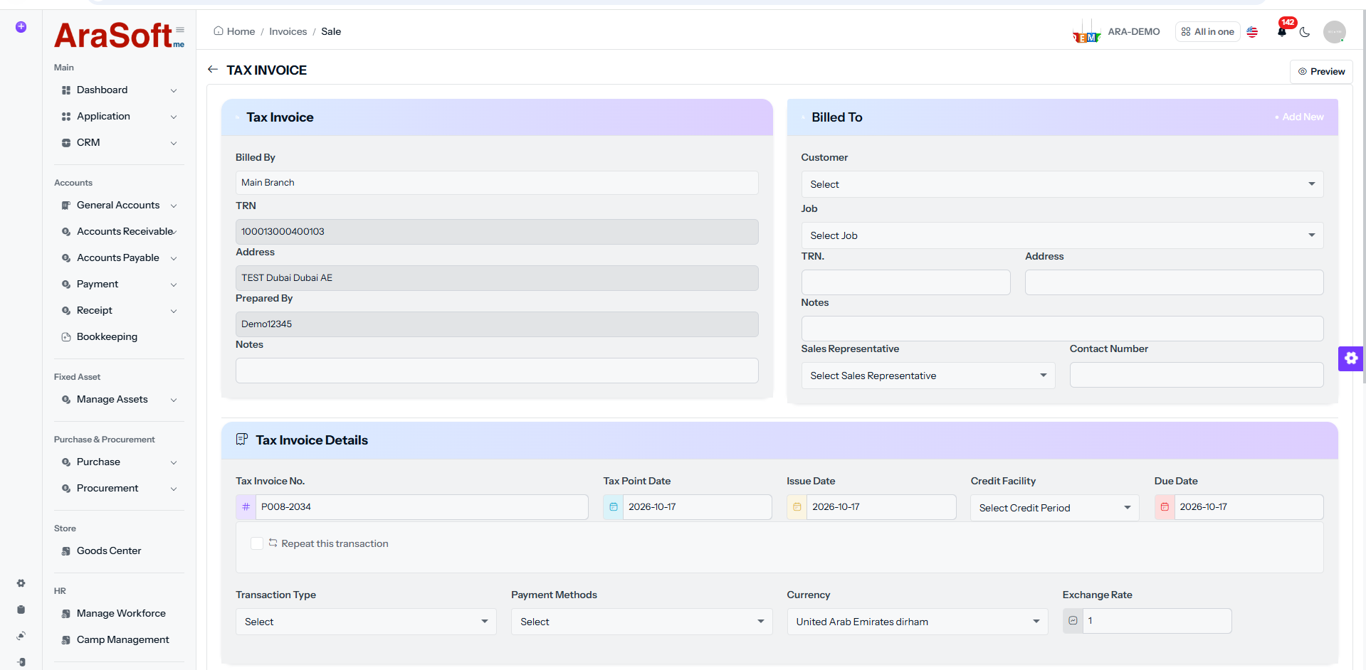Click the gear icon in left rail
1366x670 pixels.
click(x=21, y=583)
